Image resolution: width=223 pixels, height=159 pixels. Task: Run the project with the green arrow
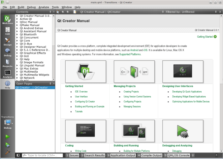tap(8, 137)
